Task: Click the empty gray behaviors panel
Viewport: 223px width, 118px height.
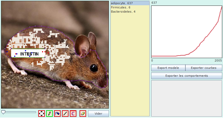Action: (x=187, y=98)
